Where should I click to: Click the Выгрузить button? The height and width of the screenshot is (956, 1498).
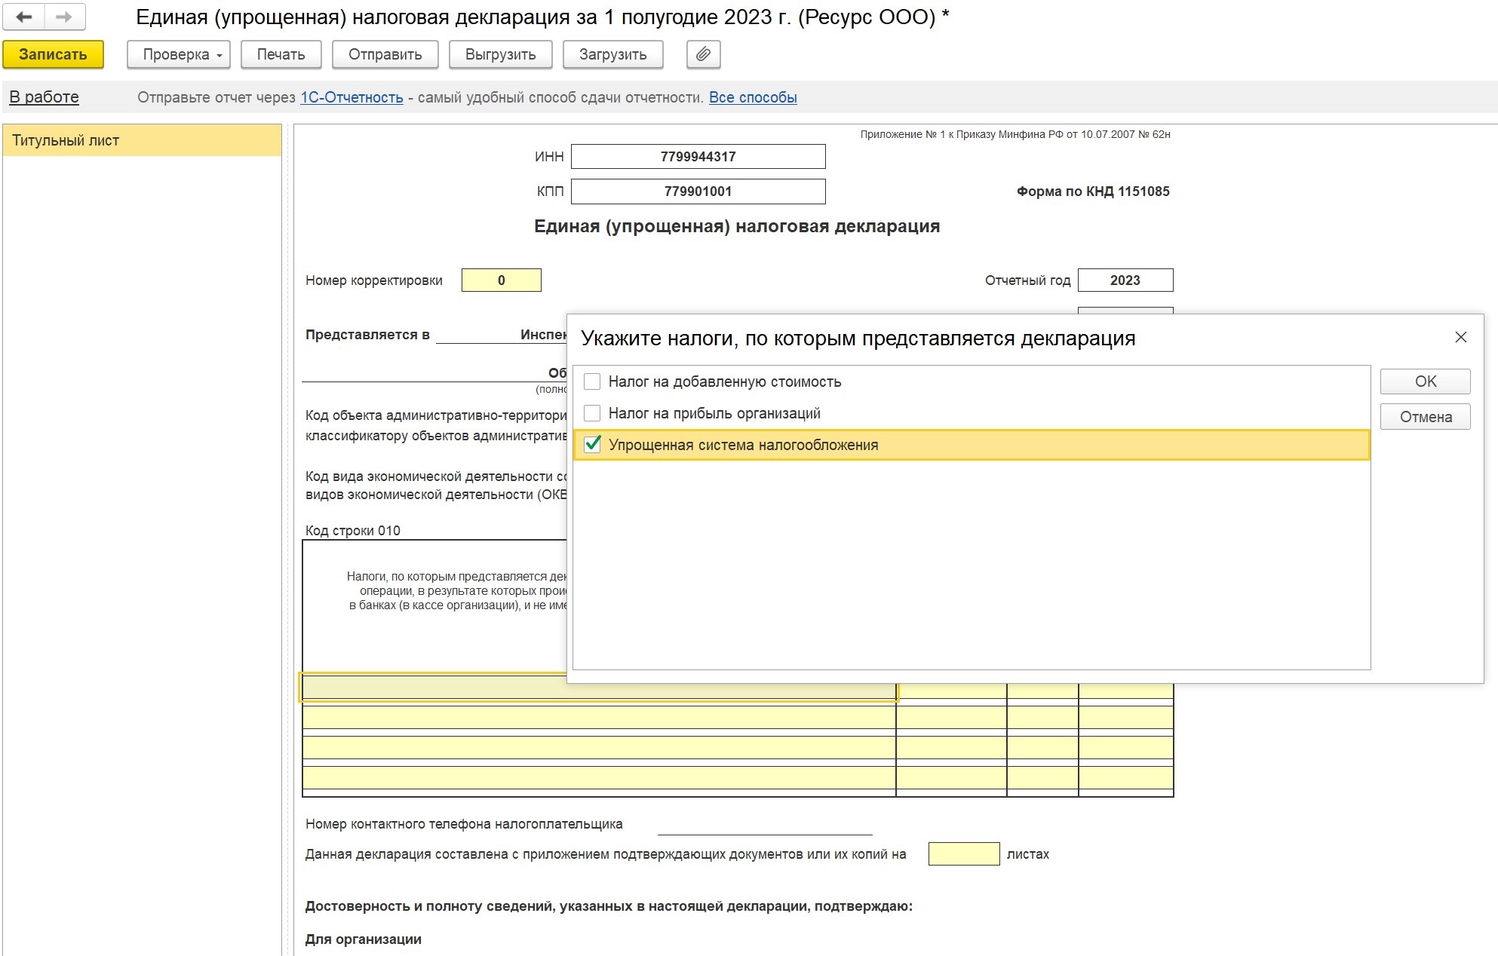point(500,54)
